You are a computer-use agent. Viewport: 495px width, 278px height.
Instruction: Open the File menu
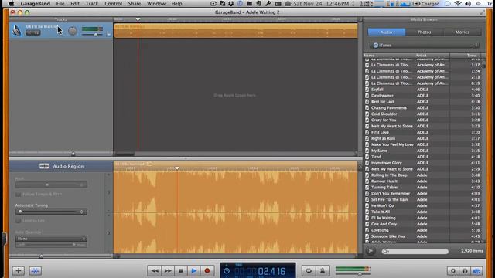[60, 4]
